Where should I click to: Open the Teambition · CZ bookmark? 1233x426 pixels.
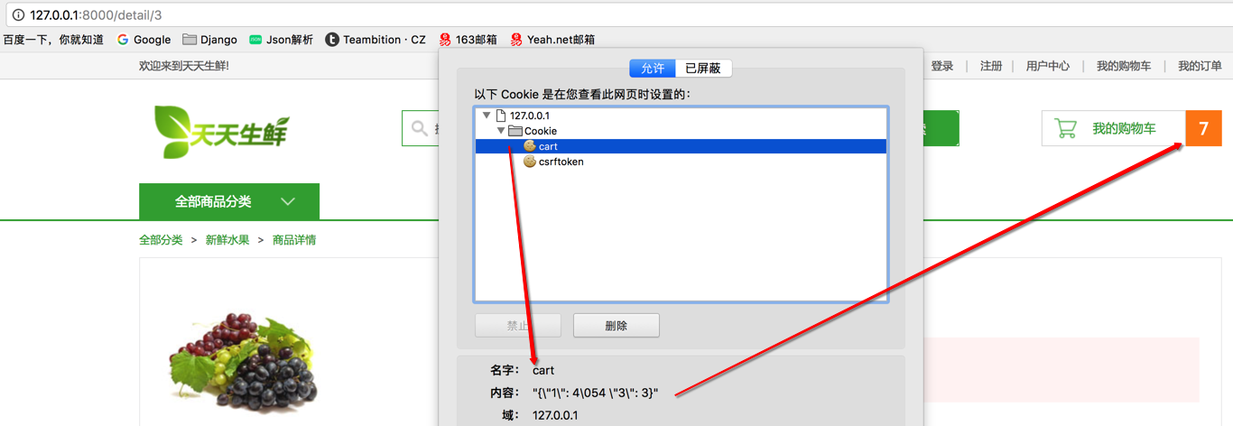coord(375,40)
